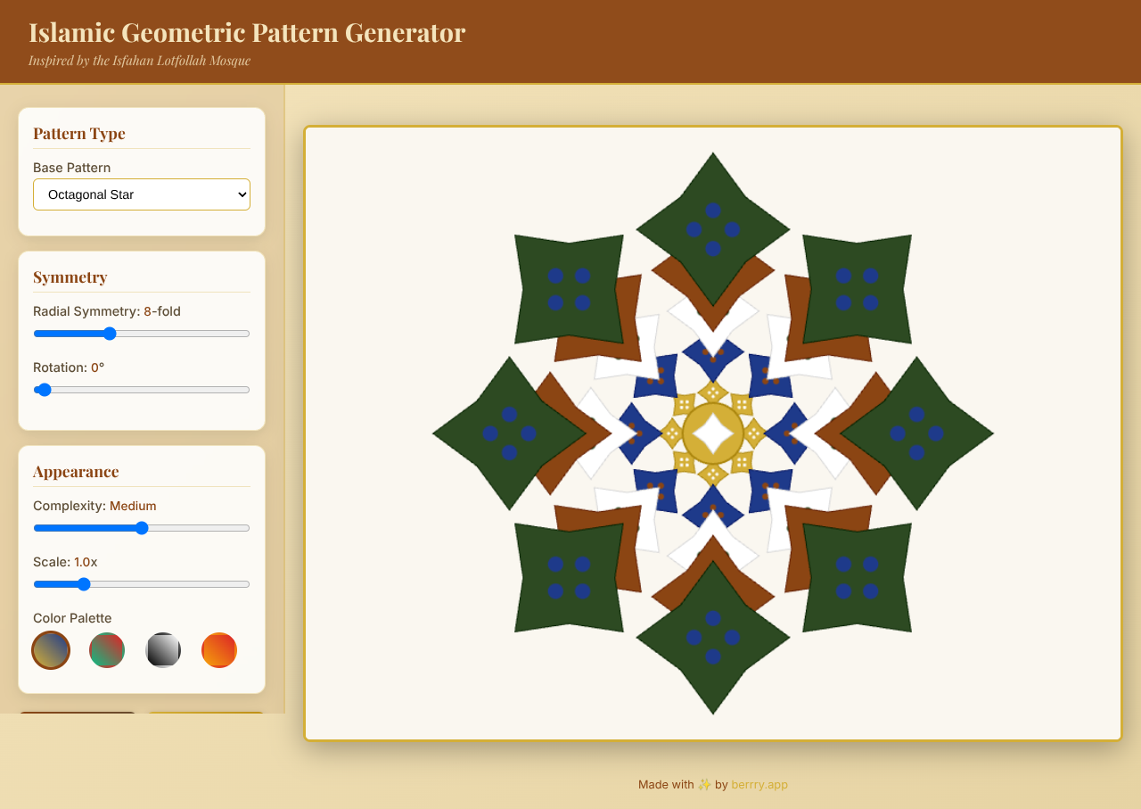Click the Radial Symmetry slider handle
The width and height of the screenshot is (1141, 809).
(x=108, y=333)
